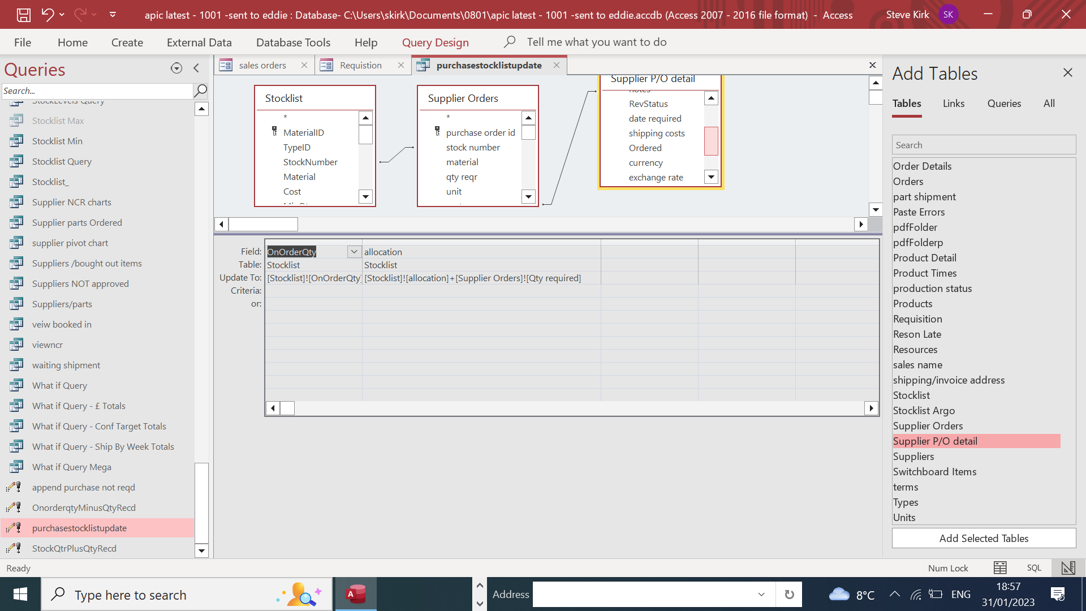
Task: Click design grid scroll right arrow
Action: point(871,408)
